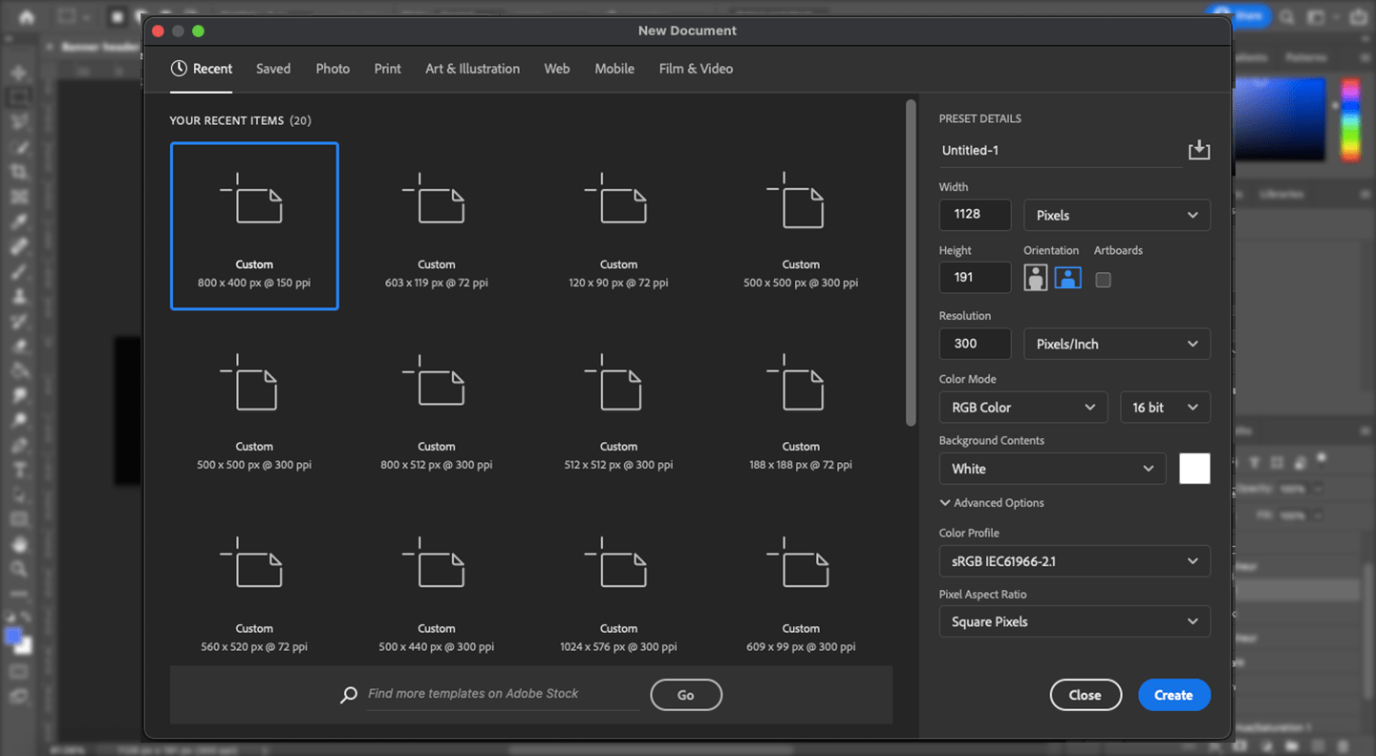Switch to the Art & Illustration tab
Screen dimensions: 1376x756
tap(473, 69)
